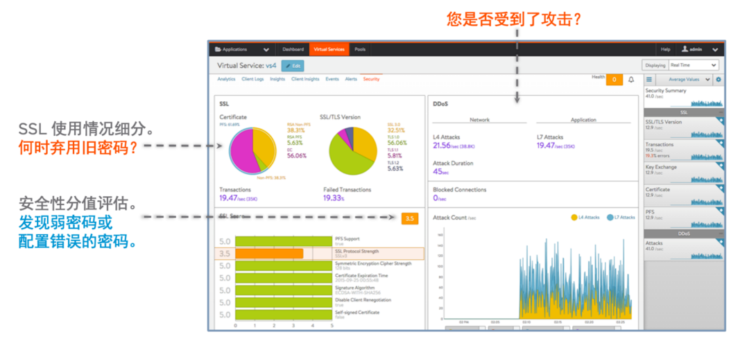This screenshot has height=350, width=749.
Task: Open the notifications bell icon
Action: [x=631, y=80]
